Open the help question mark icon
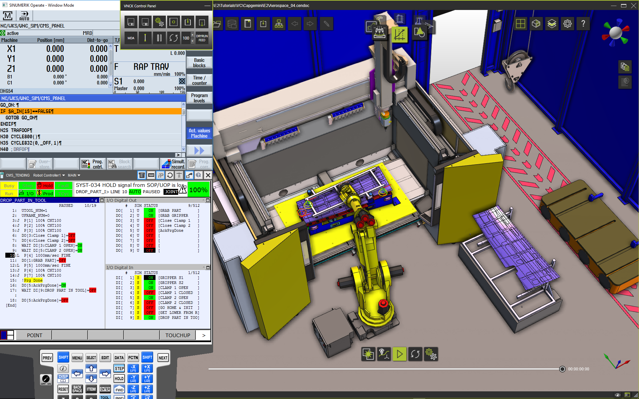Image resolution: width=639 pixels, height=399 pixels. [583, 24]
